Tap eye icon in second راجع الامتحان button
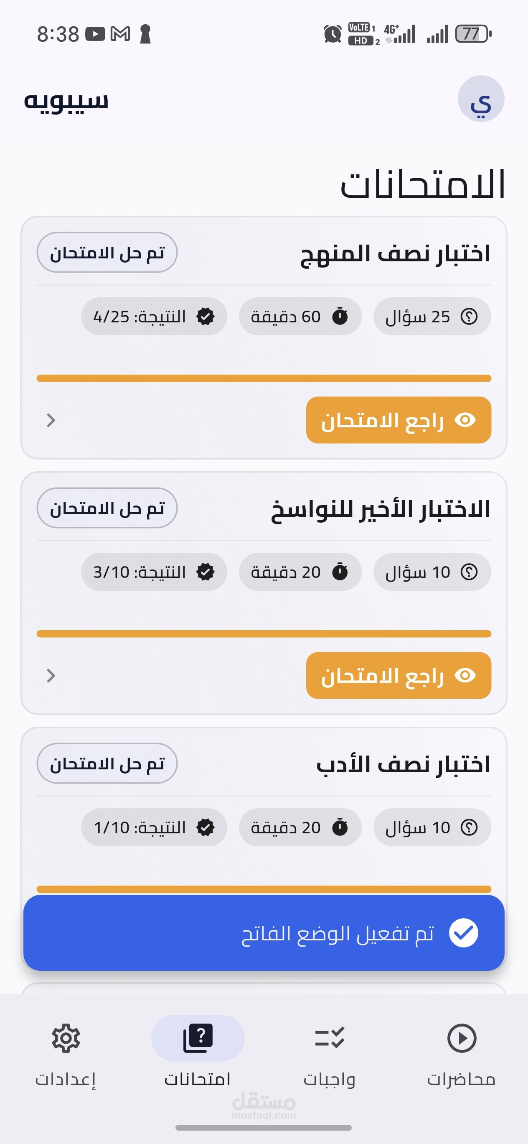This screenshot has width=528, height=1144. pyautogui.click(x=465, y=675)
